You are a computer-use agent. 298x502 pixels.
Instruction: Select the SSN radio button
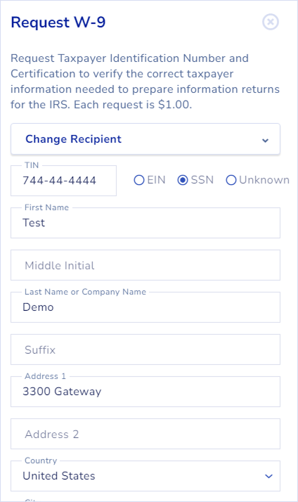coord(183,180)
